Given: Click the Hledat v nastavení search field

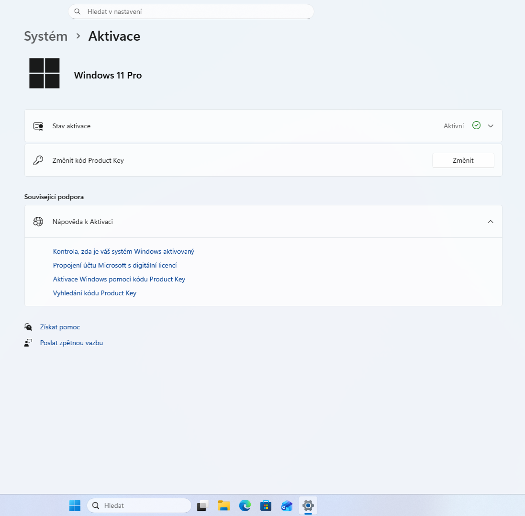Looking at the screenshot, I should tap(191, 11).
